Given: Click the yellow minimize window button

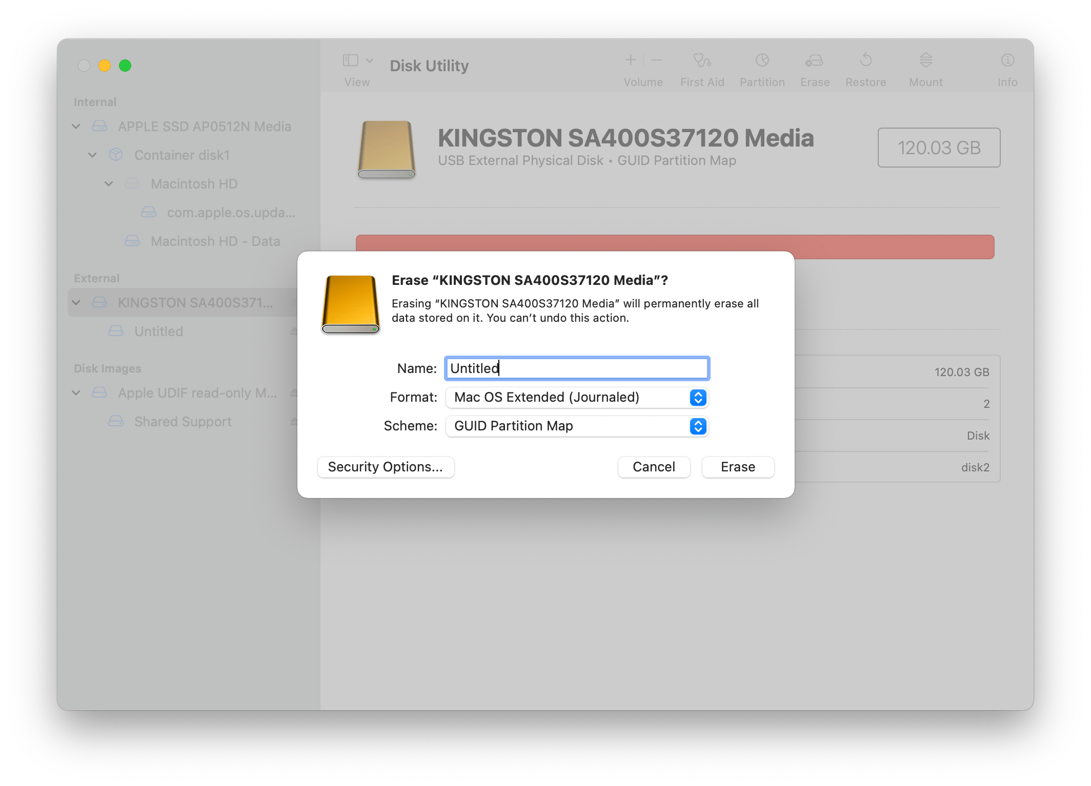Looking at the screenshot, I should [x=105, y=66].
